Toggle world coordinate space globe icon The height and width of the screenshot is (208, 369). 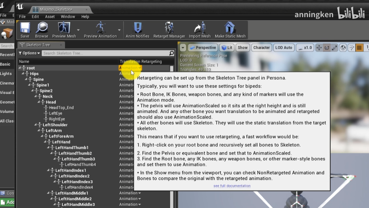tap(343, 47)
